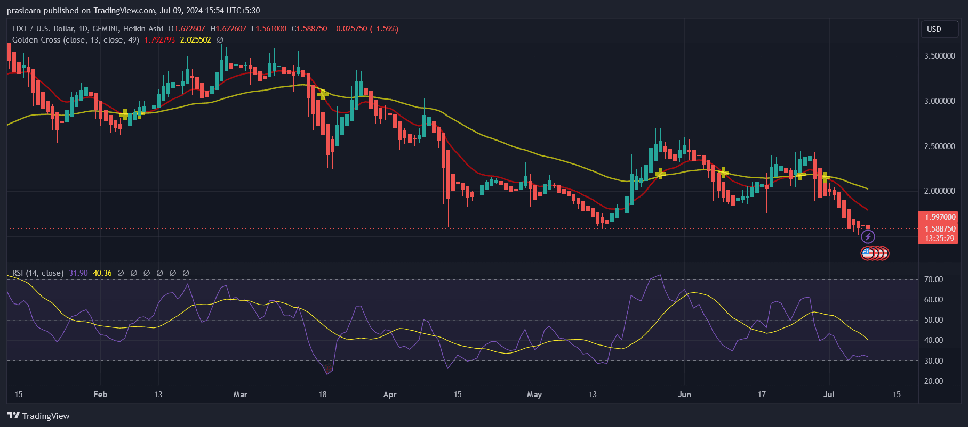Select the yellow cross marker in early June
968x427 pixels.
723,172
